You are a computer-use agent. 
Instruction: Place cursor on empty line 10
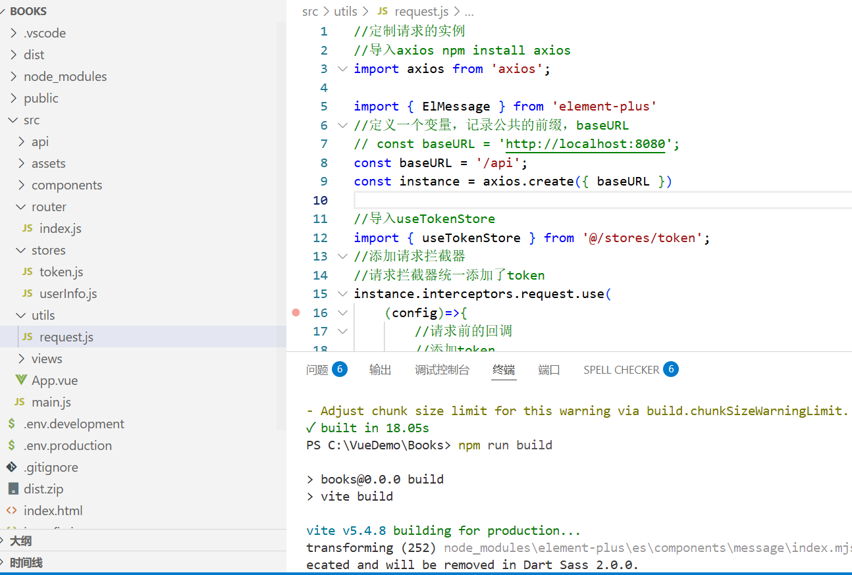(602, 200)
